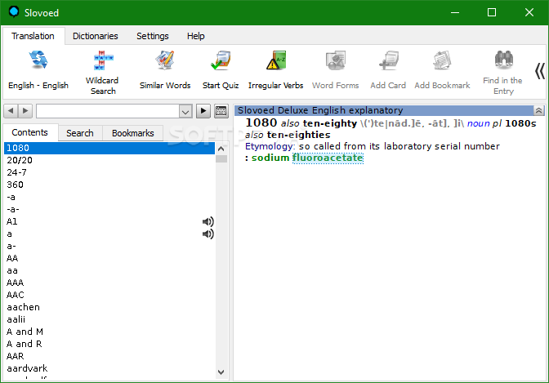The height and width of the screenshot is (383, 549).
Task: Click the Add Bookmark icon
Action: click(x=442, y=60)
